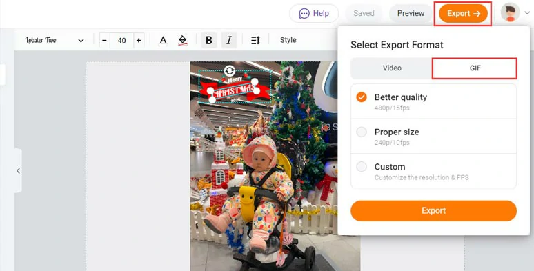
Task: Toggle Bold formatting
Action: 209,40
